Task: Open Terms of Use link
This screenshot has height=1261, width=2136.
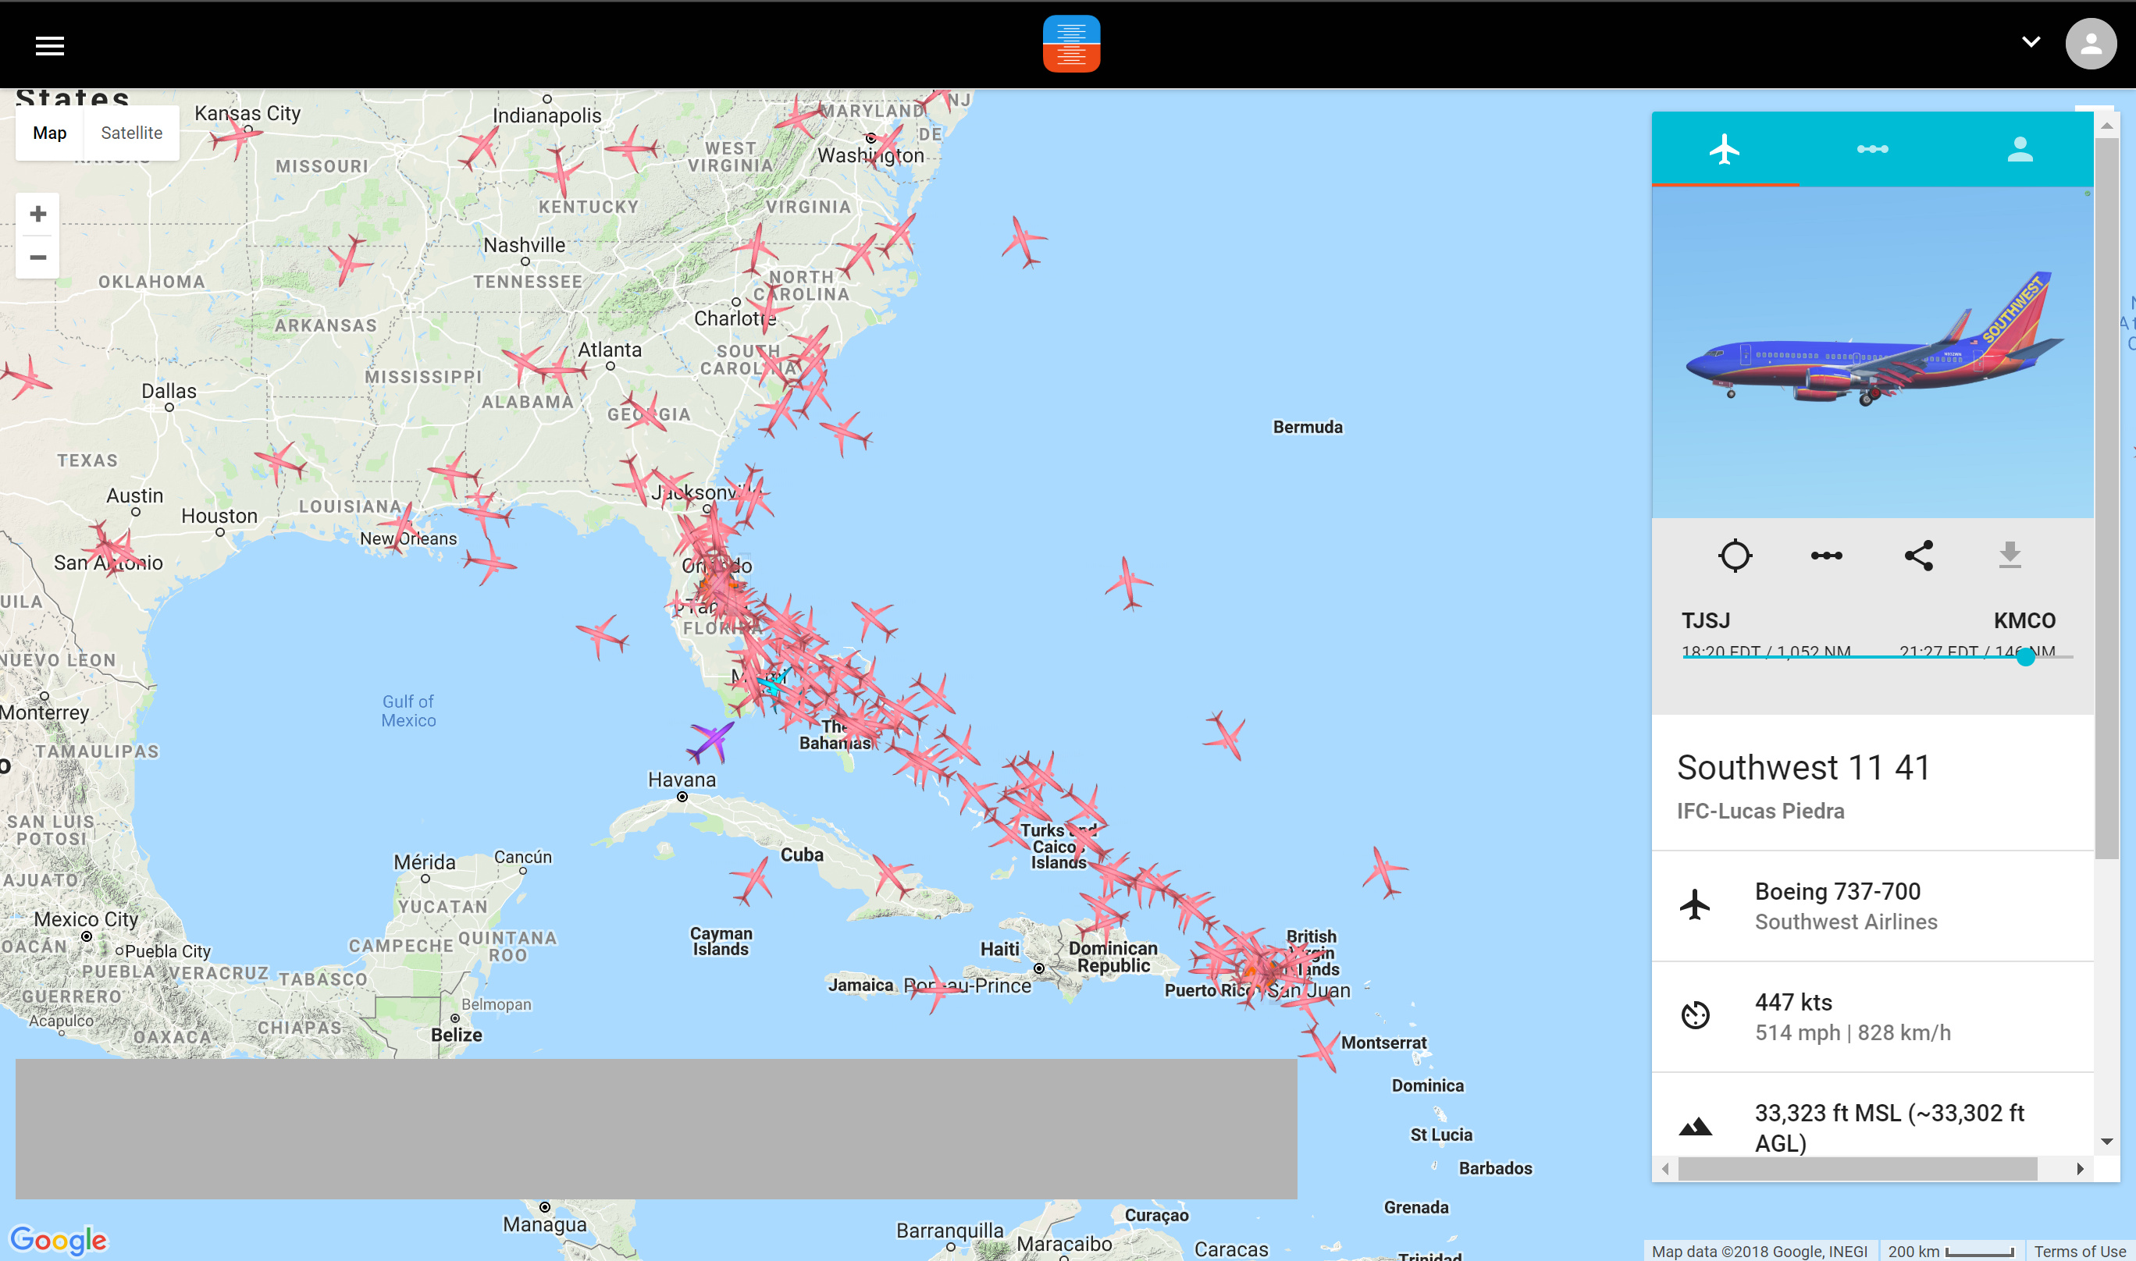Action: coord(2079,1251)
